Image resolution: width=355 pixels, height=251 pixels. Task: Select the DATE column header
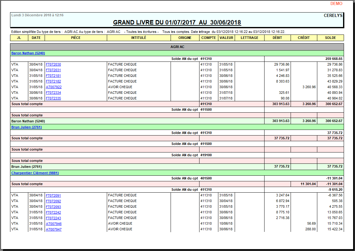(36, 38)
